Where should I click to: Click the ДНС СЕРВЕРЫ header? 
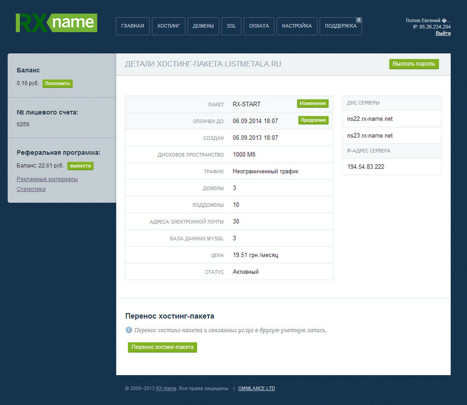pos(363,103)
